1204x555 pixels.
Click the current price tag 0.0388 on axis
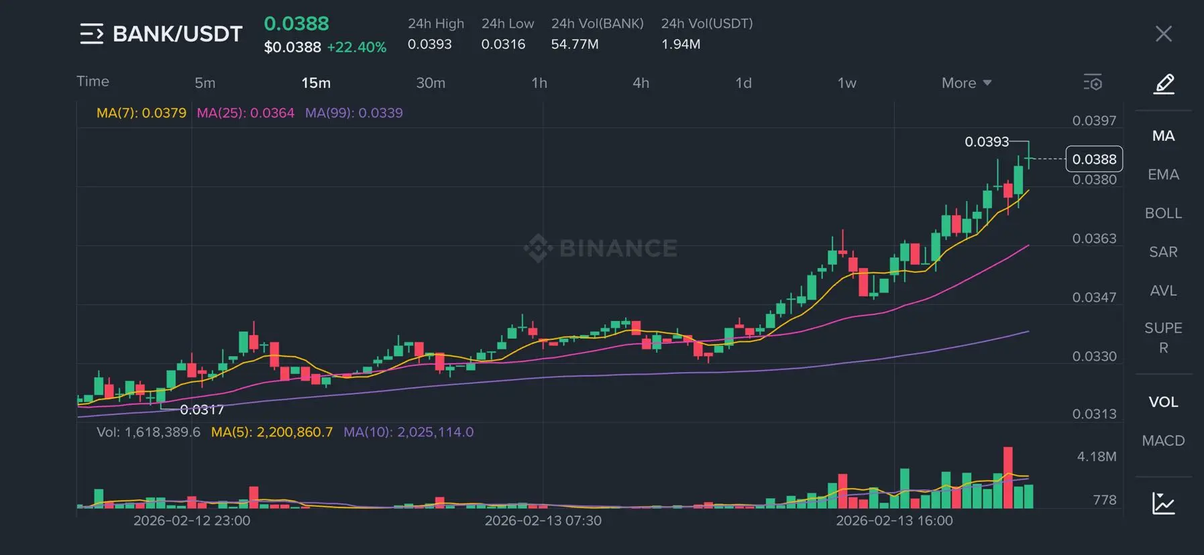click(x=1094, y=159)
